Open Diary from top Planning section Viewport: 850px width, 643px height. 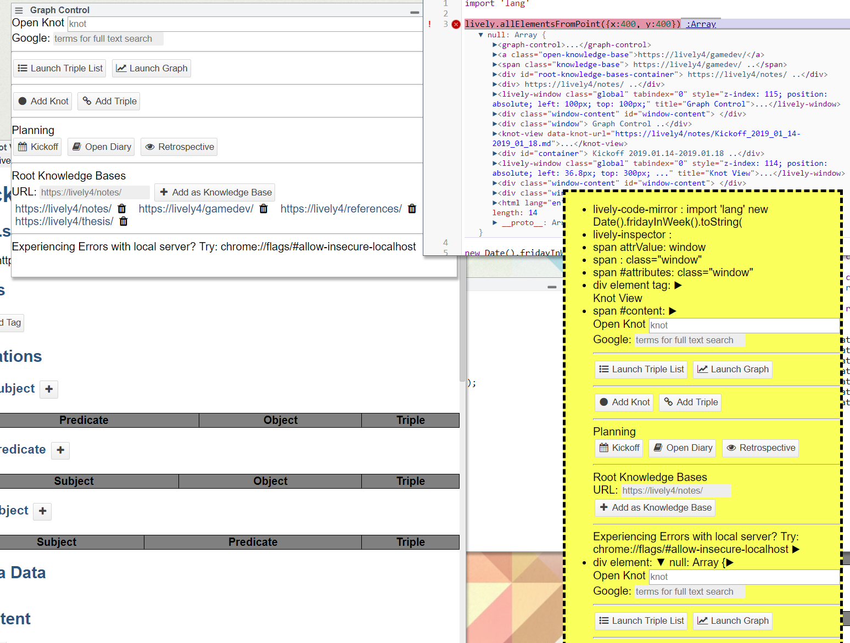click(102, 147)
